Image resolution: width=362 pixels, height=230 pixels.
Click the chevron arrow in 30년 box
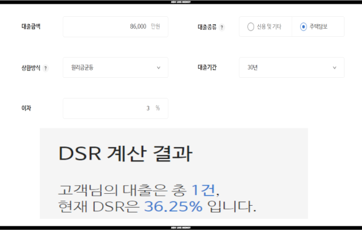pyautogui.click(x=335, y=68)
